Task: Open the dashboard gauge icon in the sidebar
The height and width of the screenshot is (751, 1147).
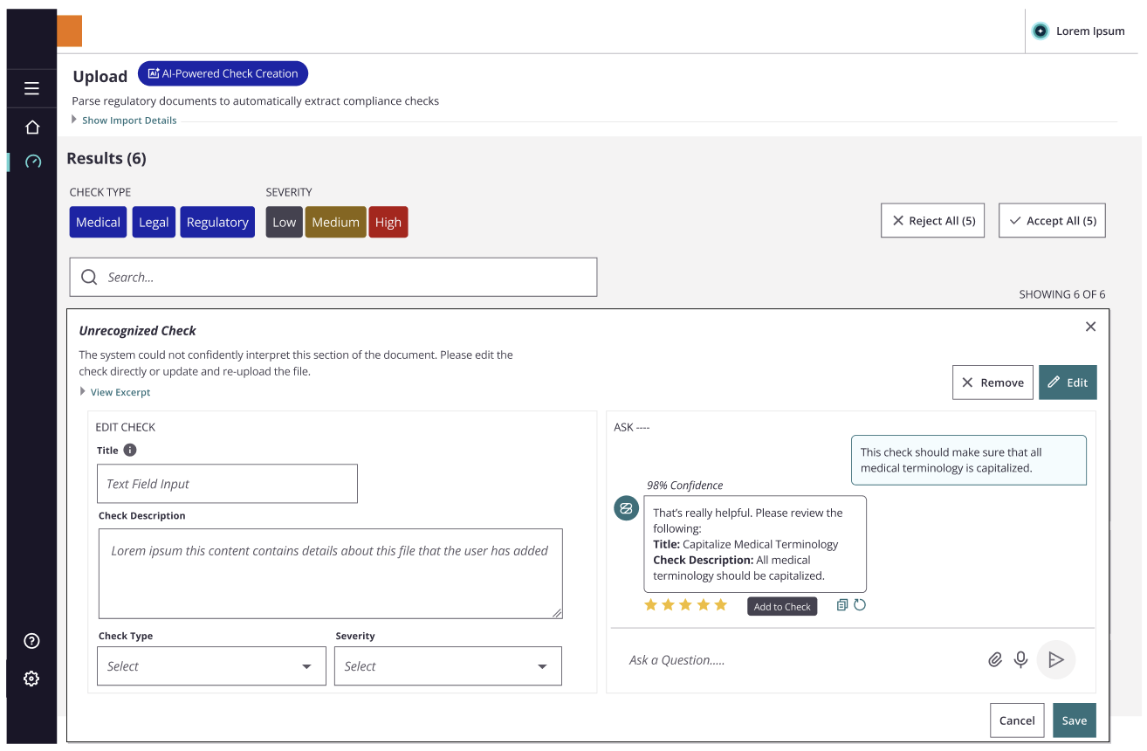Action: tap(33, 162)
